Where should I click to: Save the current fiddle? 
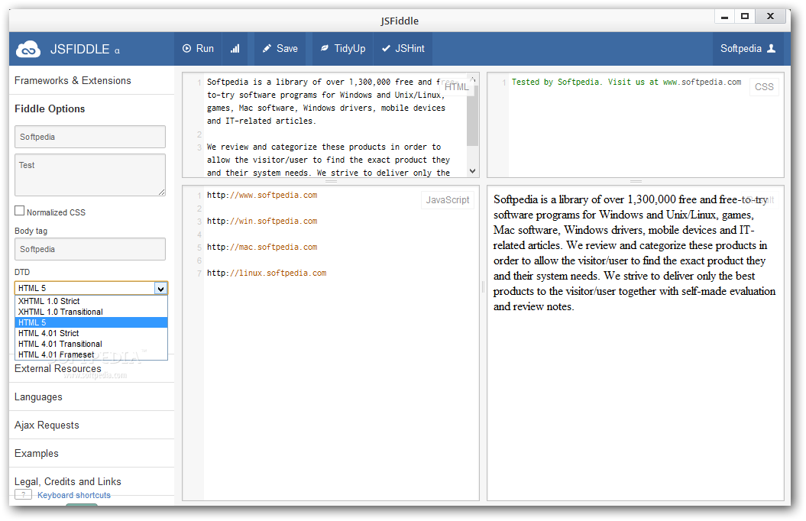[x=280, y=48]
